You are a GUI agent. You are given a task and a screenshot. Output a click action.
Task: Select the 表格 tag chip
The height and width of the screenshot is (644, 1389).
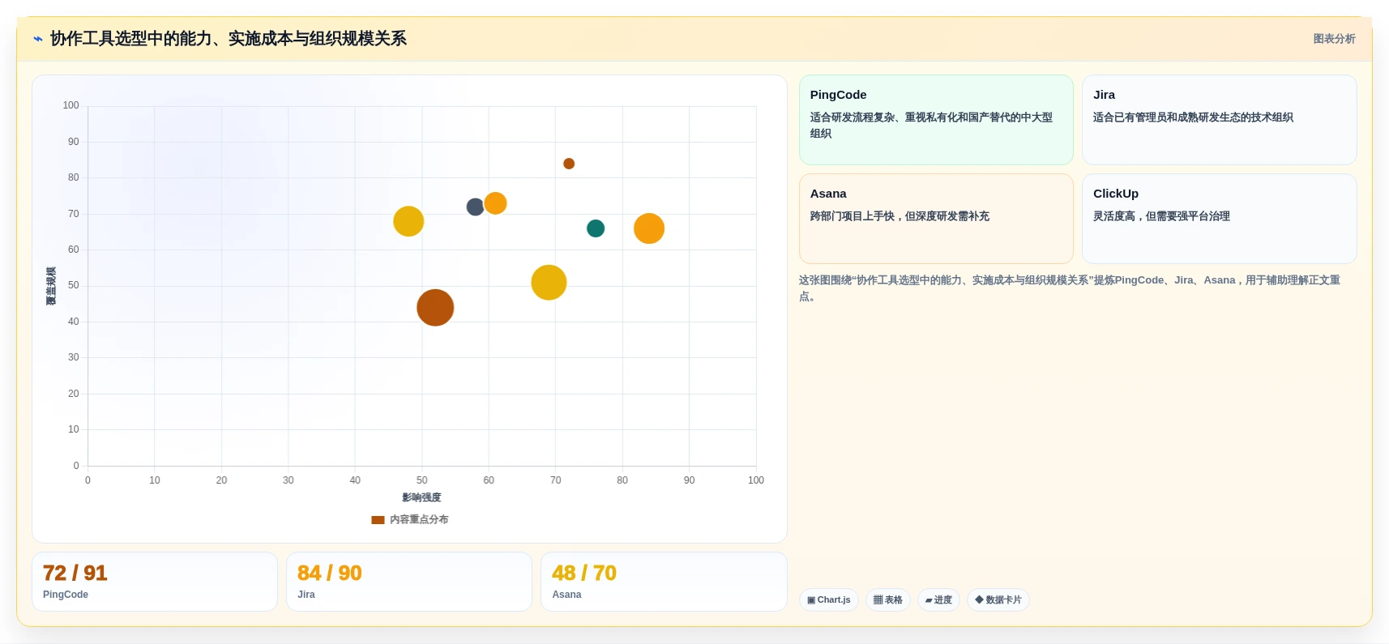pyautogui.click(x=888, y=600)
